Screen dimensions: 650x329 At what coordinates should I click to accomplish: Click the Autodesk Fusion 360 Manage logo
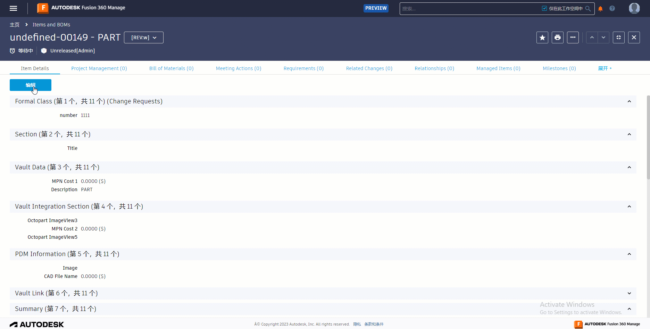(x=81, y=8)
